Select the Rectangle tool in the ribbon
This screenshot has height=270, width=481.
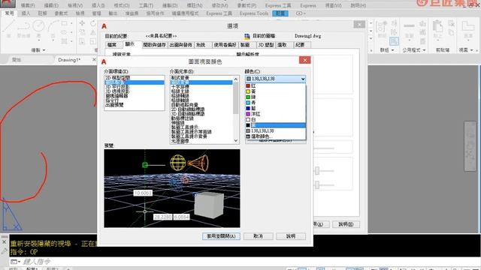click(64, 23)
